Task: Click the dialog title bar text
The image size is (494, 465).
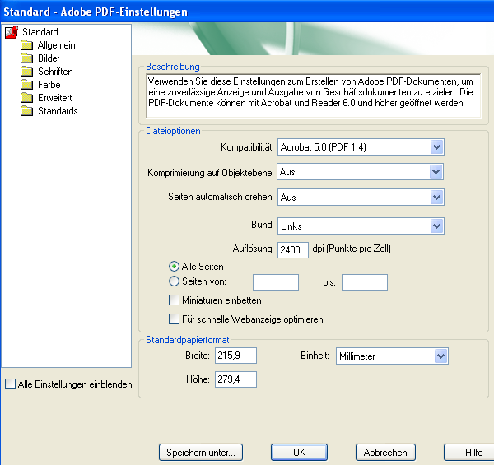Action: click(96, 12)
